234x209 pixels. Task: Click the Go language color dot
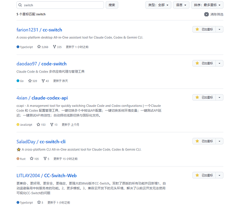(x=18, y=81)
